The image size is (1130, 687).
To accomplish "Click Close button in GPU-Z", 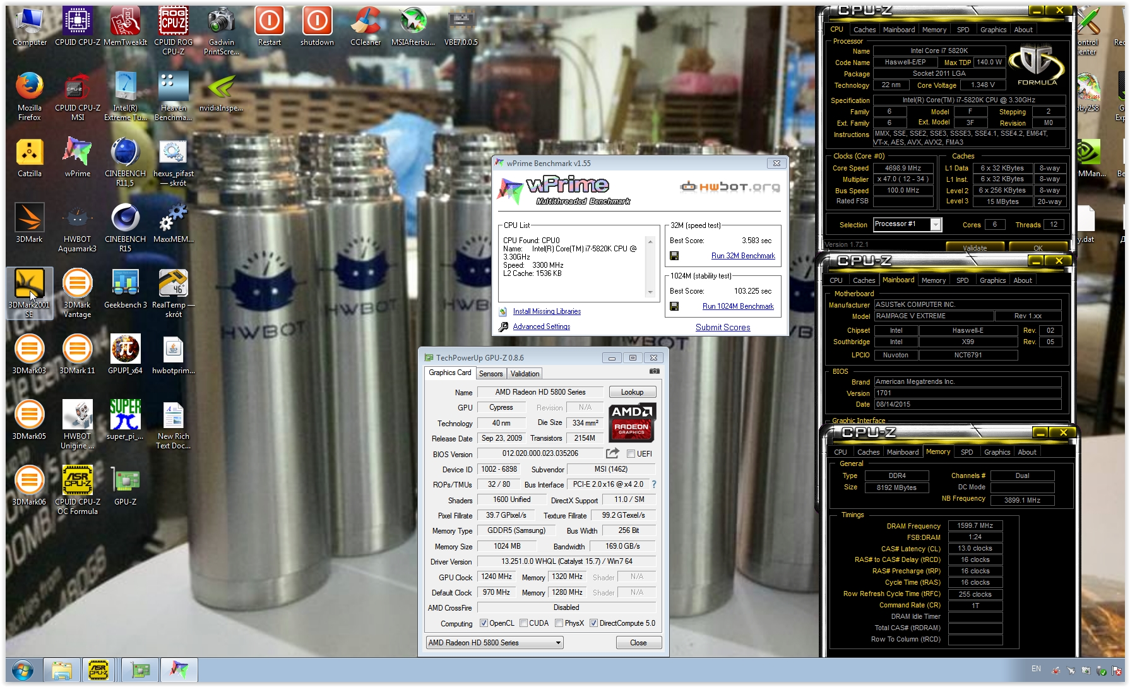I will pyautogui.click(x=638, y=643).
